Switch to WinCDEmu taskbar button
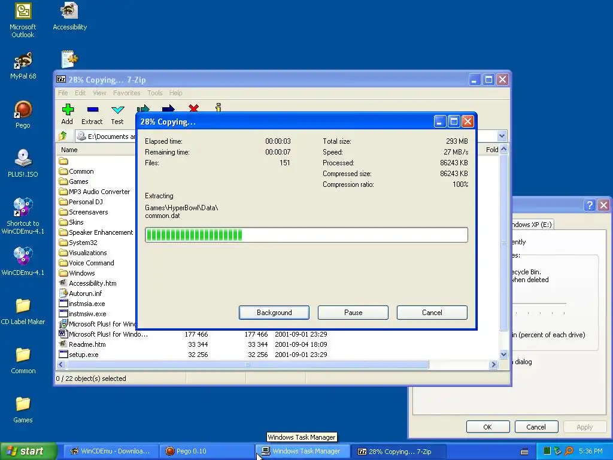The width and height of the screenshot is (613, 460). (111, 451)
